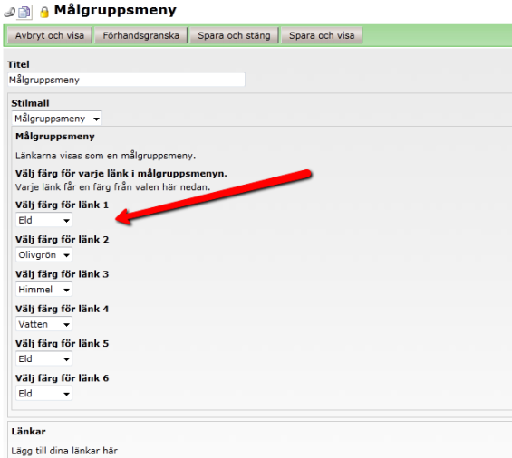Click the Länkar section heading
512x458 pixels.
pos(28,431)
